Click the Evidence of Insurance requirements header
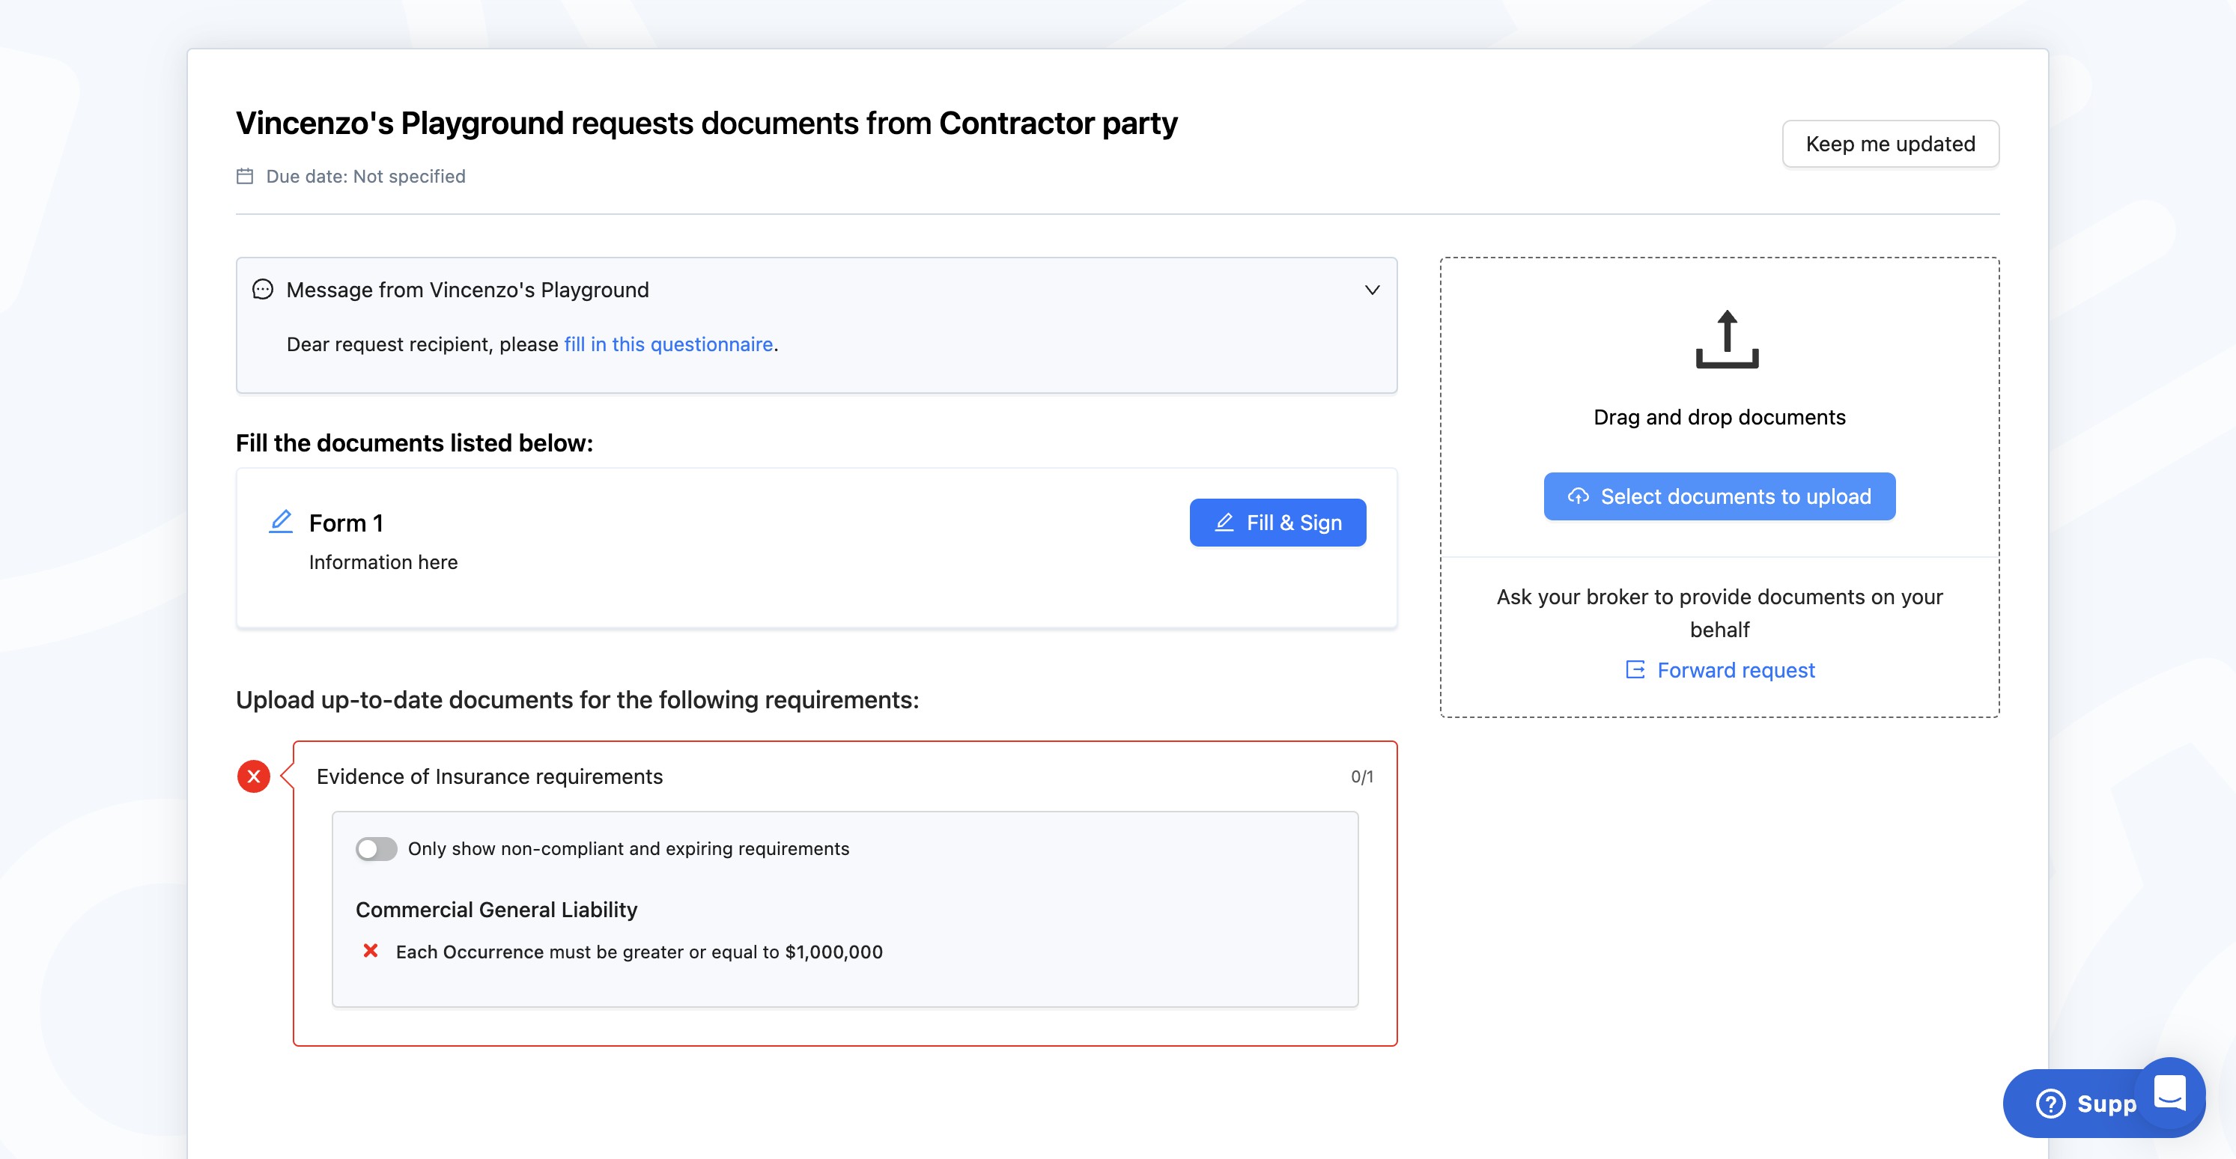Screen dimensions: 2236x1159 tap(489, 776)
